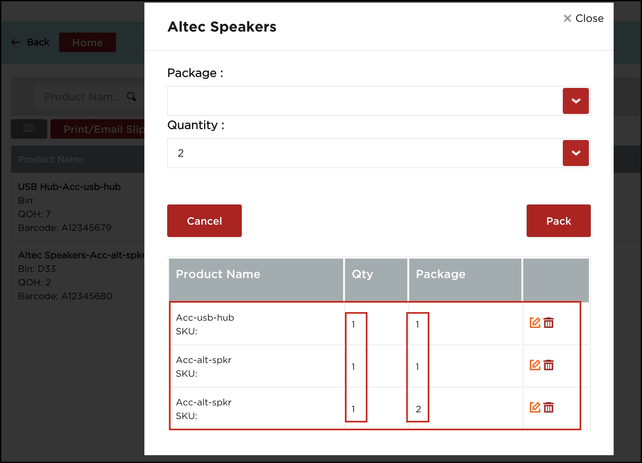Image resolution: width=642 pixels, height=463 pixels.
Task: Click the search magnifier icon
Action: (x=131, y=96)
